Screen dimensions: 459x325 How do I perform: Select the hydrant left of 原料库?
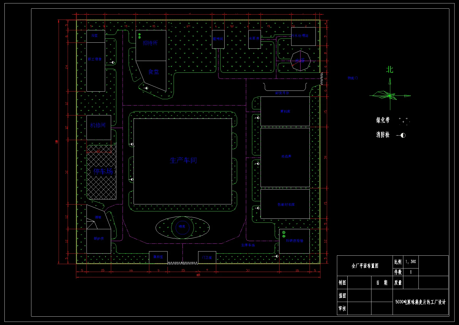tap(257, 118)
